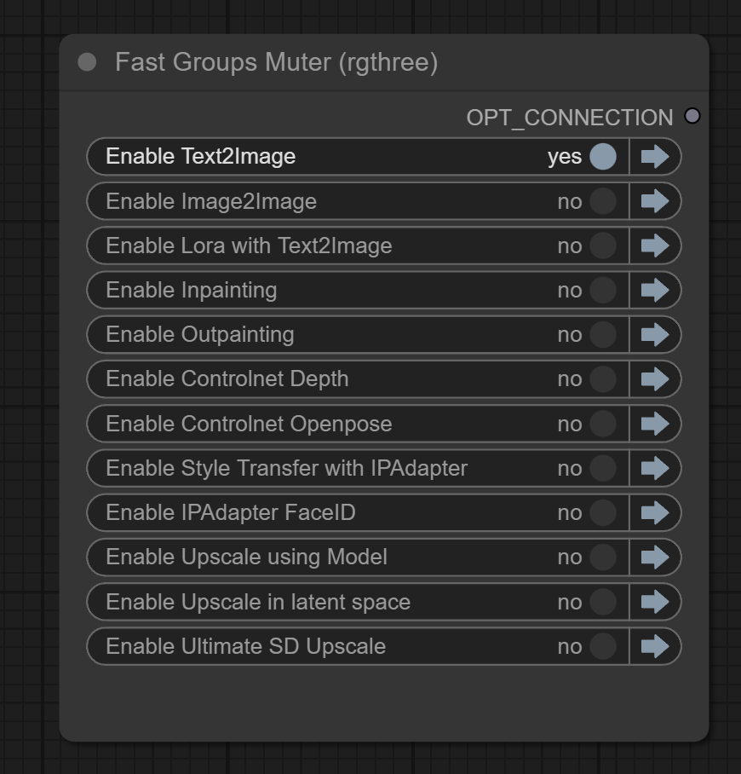Image resolution: width=741 pixels, height=774 pixels.
Task: Click the arrow beside Enable ControlNet Depth
Action: (655, 378)
